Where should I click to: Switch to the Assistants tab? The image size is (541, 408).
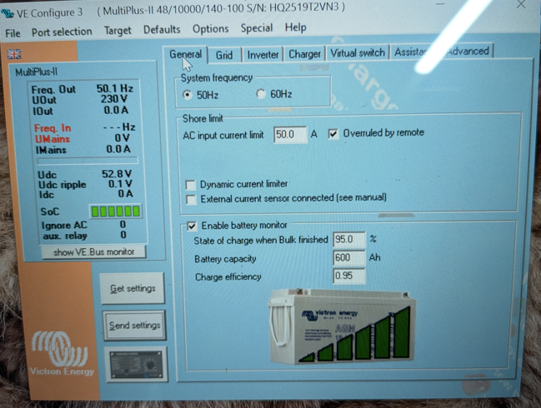[x=411, y=52]
